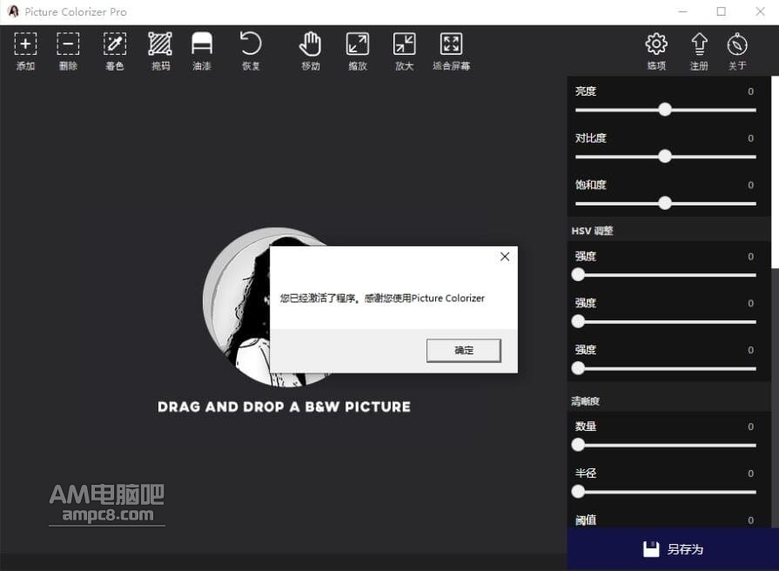Click the 饱和度 value "0"
Screen dimensions: 779x571
[x=750, y=185]
